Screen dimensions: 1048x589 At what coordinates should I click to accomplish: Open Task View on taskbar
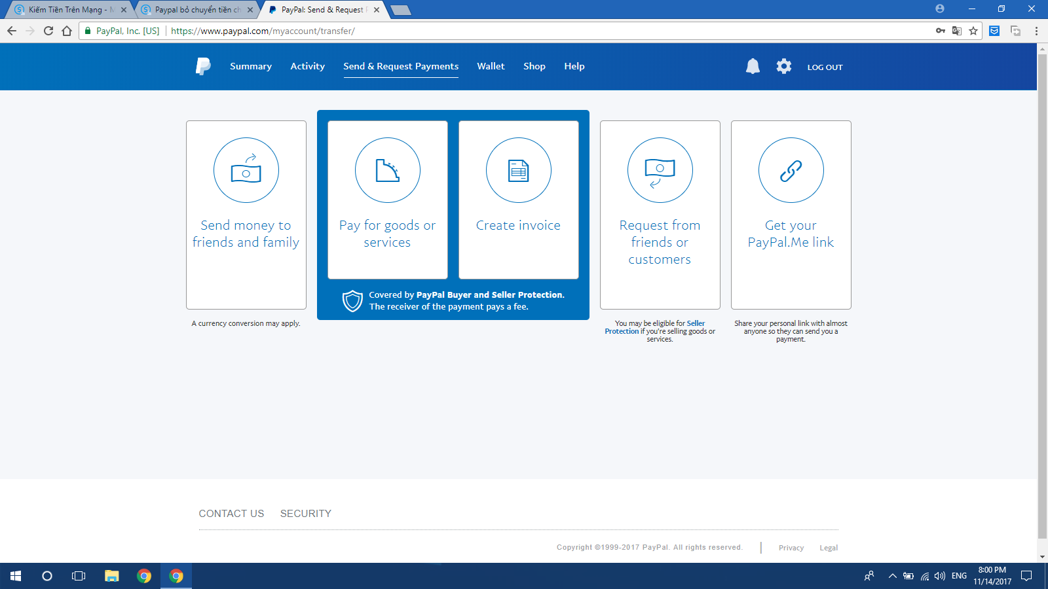point(79,576)
